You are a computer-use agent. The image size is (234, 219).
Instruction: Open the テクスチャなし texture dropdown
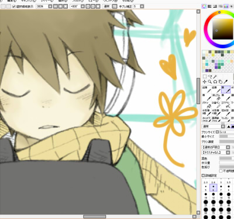pos(228,153)
